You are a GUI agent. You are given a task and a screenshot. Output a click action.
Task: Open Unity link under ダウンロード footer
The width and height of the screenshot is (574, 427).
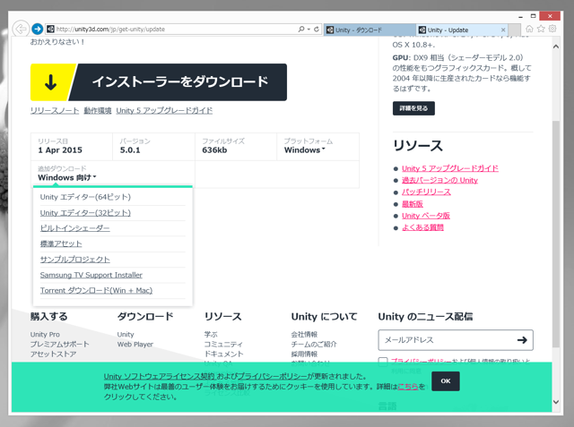(x=126, y=335)
